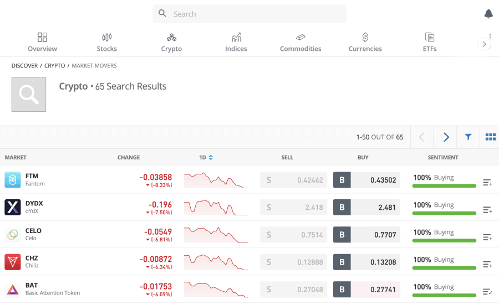Click the large search results thumbnail
The width and height of the screenshot is (499, 305).
click(x=29, y=94)
